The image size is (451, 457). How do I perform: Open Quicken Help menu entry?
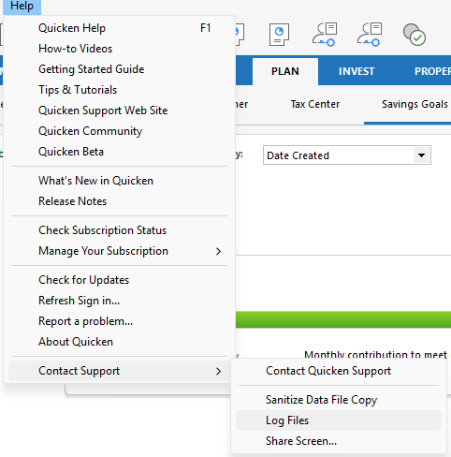tap(119, 28)
